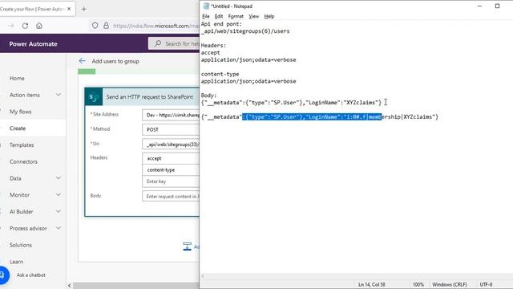The image size is (513, 289).
Task: Click the Power Automate search box
Action: [x=174, y=43]
